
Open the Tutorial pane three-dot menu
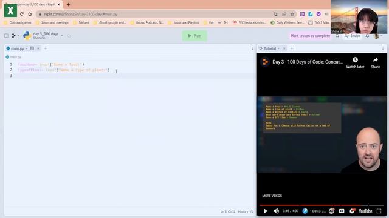click(x=383, y=48)
